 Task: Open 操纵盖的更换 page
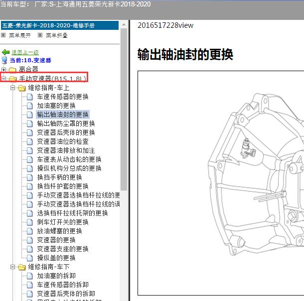(56, 258)
